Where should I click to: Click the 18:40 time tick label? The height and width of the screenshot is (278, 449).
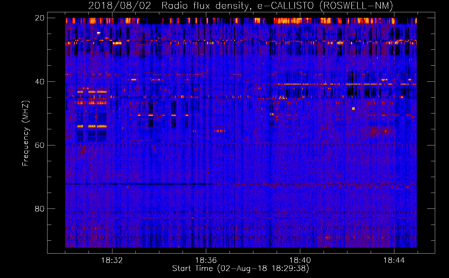300,260
